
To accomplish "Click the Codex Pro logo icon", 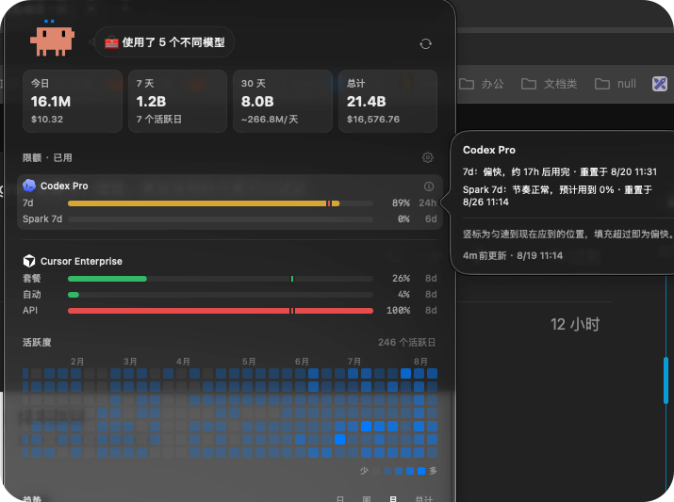I will tap(29, 186).
